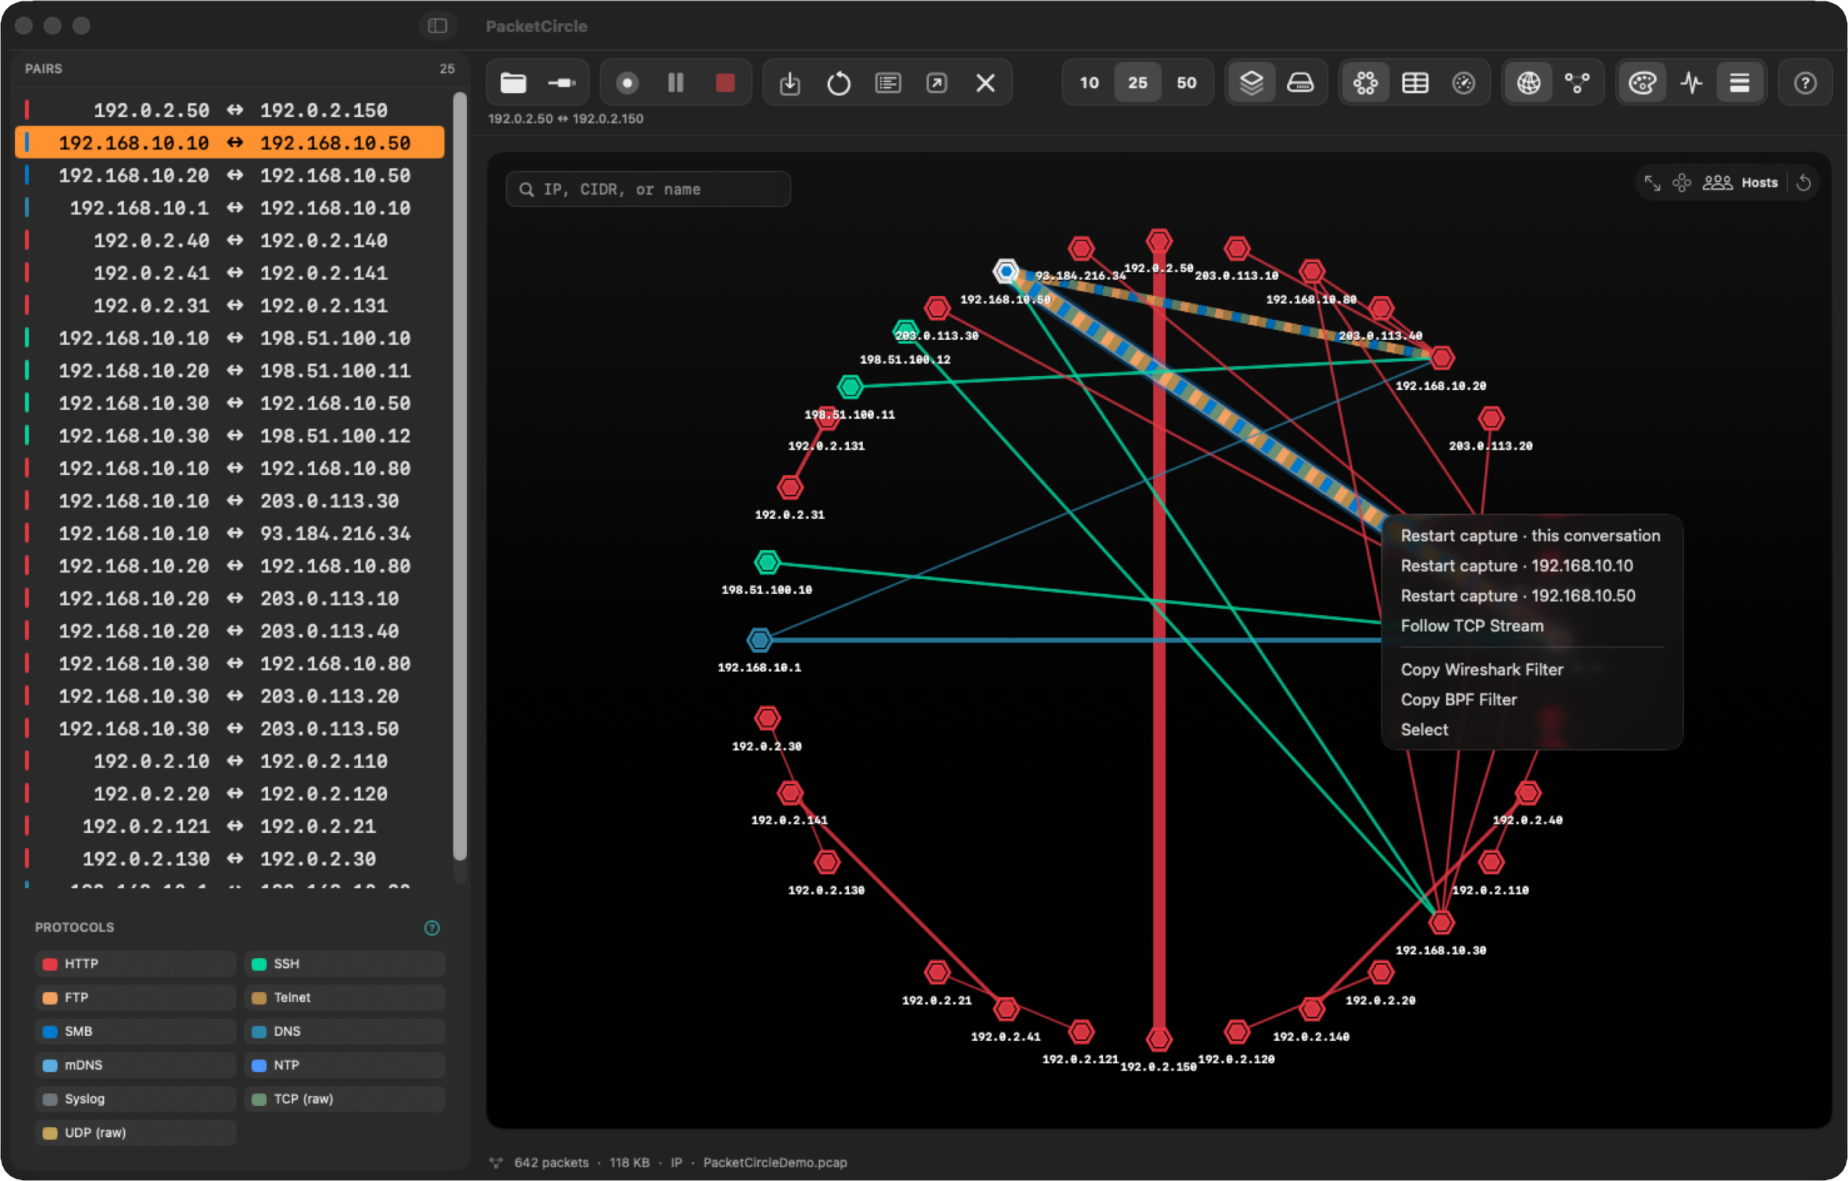Click the network interface plug icon
This screenshot has height=1181, width=1848.
[x=562, y=83]
